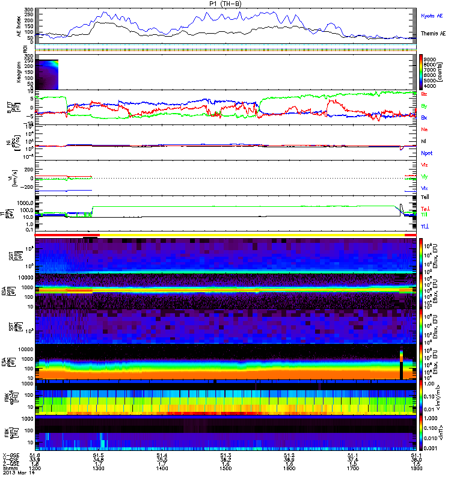This screenshot has height=481, width=451.
Task: Select the Viy legend label
Action: 425,177
